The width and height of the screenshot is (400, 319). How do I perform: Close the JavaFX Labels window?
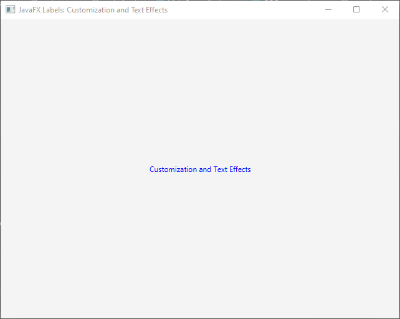[x=385, y=10]
